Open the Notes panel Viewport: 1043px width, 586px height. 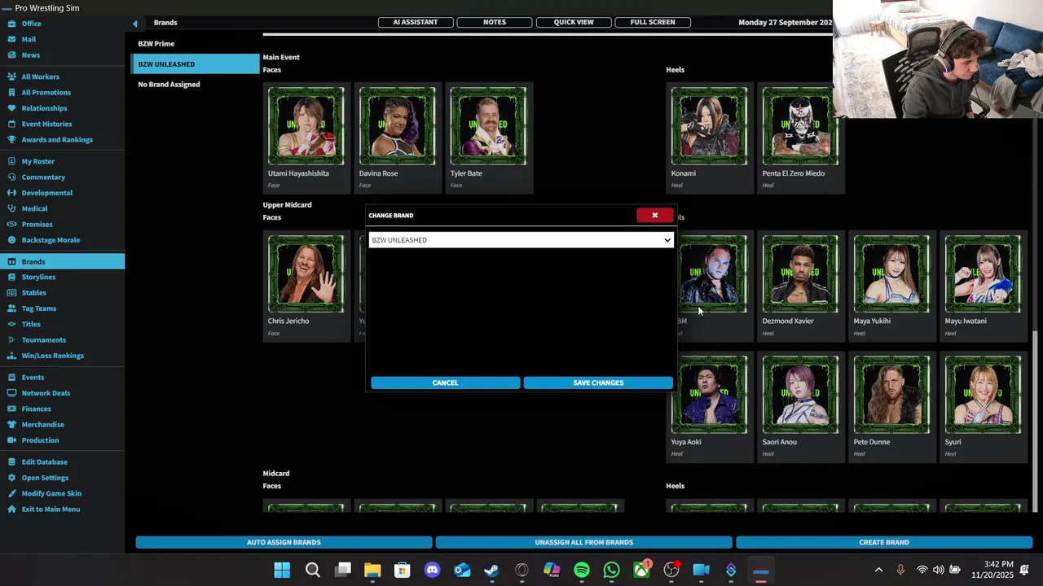(x=495, y=22)
